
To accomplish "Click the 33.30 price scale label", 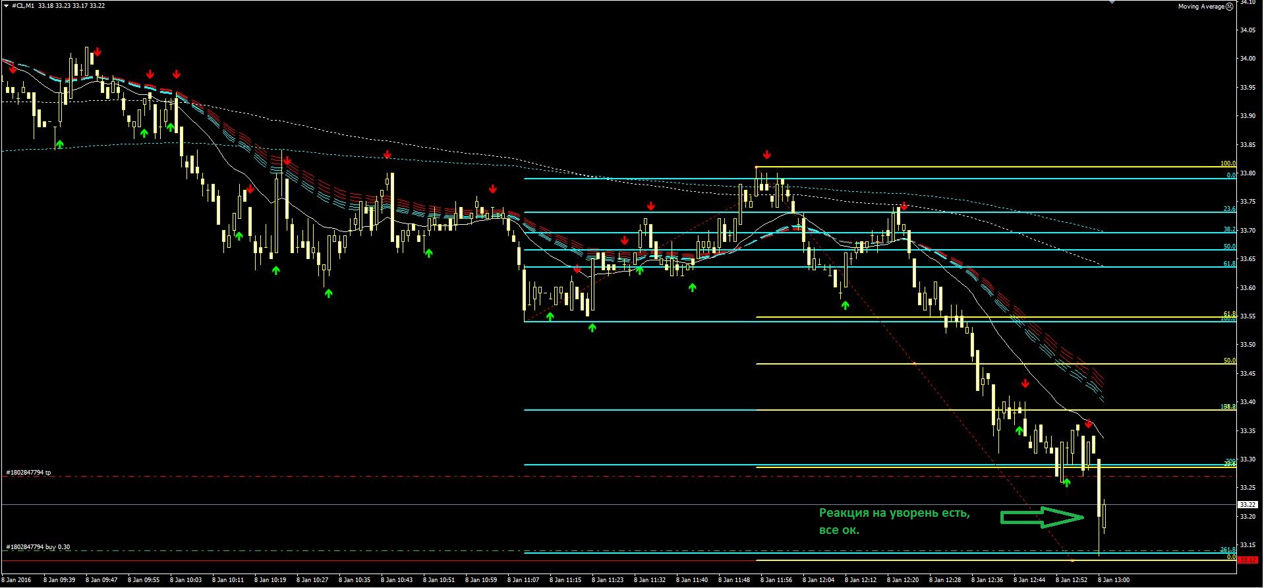I will [x=1248, y=459].
